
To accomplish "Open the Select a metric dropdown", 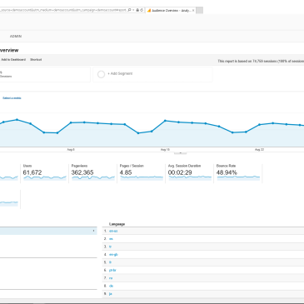I will pyautogui.click(x=12, y=98).
